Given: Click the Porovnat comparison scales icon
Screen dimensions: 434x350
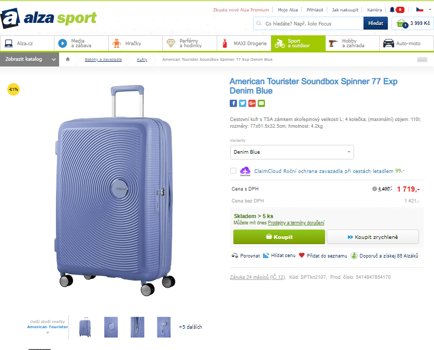Looking at the screenshot, I should [235, 255].
